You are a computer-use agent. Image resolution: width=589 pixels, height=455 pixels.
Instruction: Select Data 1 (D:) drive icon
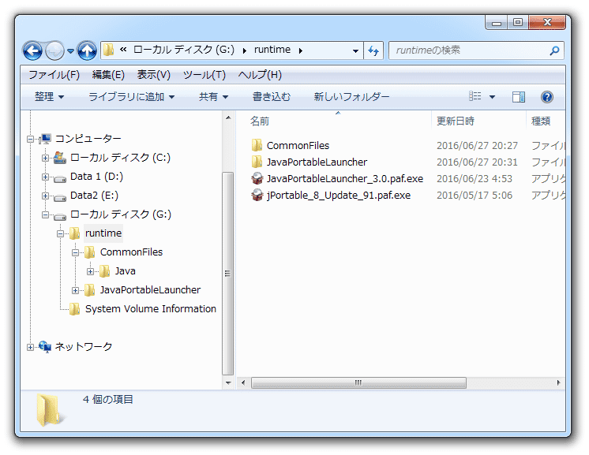pos(60,179)
